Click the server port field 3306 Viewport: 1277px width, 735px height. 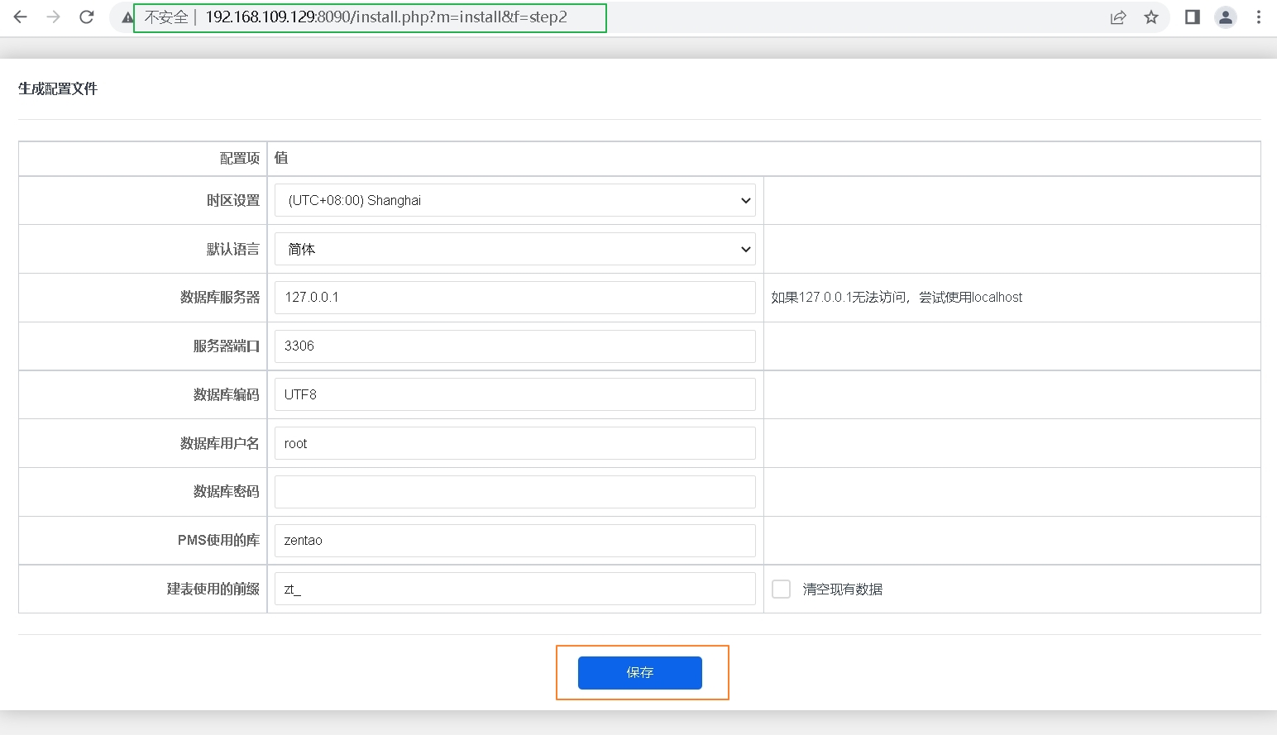pyautogui.click(x=514, y=346)
